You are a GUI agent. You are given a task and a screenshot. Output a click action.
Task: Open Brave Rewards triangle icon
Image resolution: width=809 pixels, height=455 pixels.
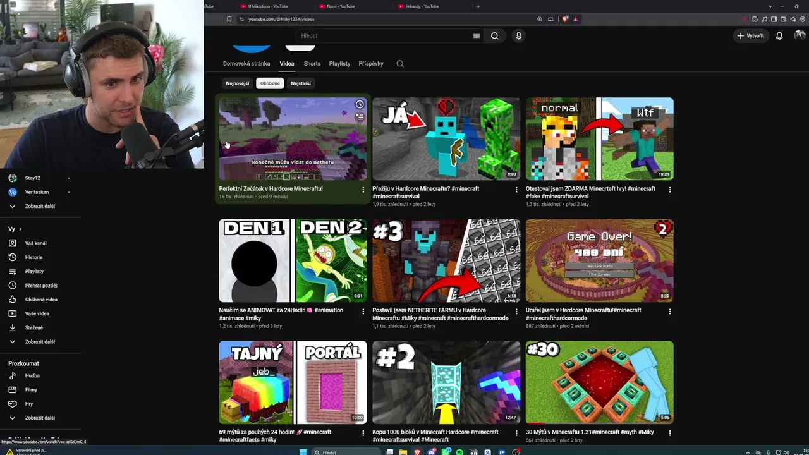575,19
